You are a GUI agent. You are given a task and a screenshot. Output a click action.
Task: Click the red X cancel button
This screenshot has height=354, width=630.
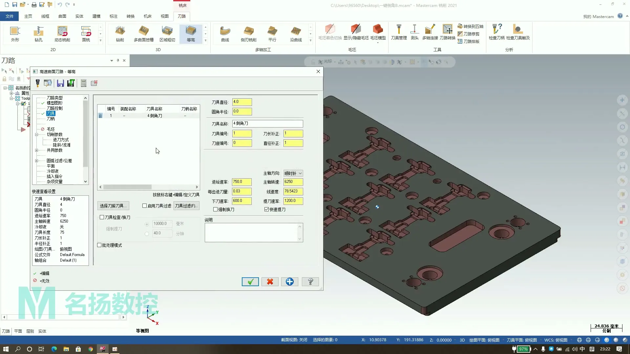[x=270, y=282]
